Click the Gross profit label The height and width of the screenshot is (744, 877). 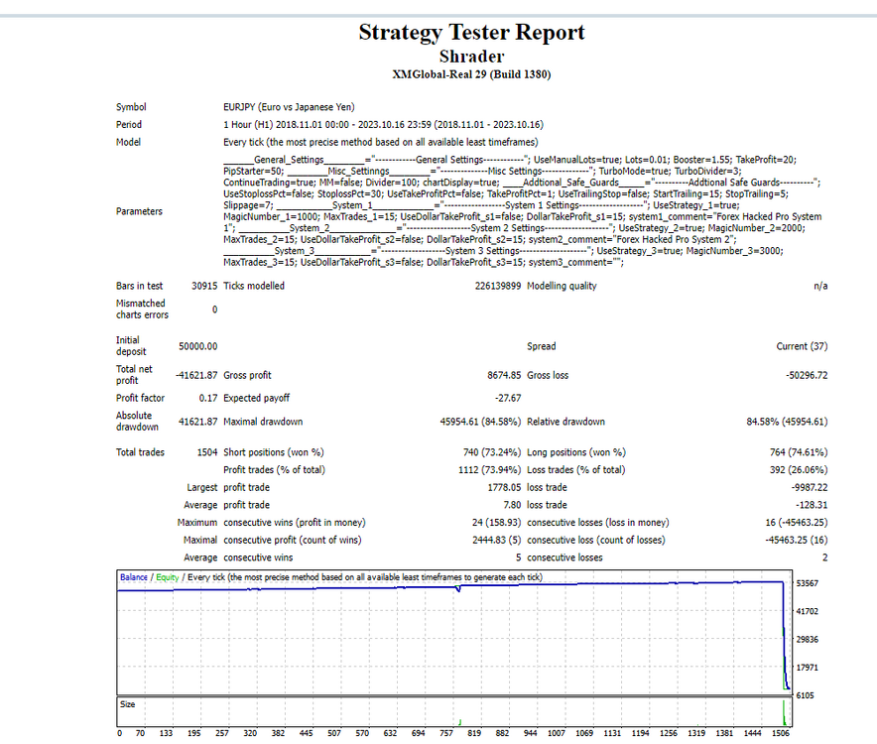(247, 375)
